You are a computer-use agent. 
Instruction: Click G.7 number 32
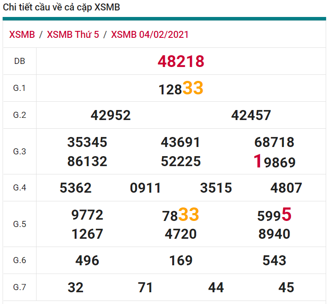76,287
